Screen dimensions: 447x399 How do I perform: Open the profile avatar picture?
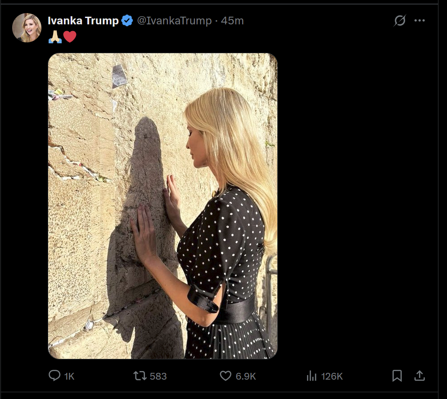[27, 28]
